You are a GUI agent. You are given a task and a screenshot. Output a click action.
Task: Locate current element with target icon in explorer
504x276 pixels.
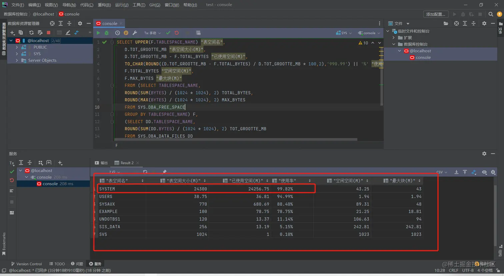click(52, 23)
